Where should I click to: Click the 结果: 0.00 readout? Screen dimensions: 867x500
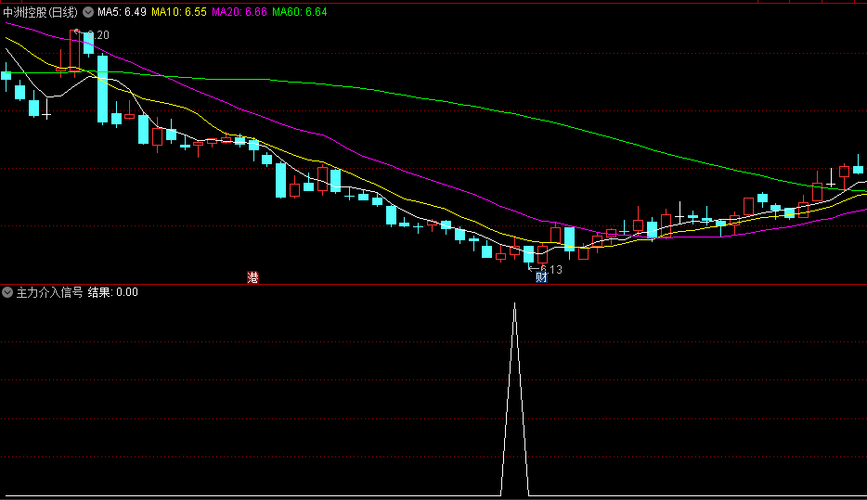[x=113, y=292]
